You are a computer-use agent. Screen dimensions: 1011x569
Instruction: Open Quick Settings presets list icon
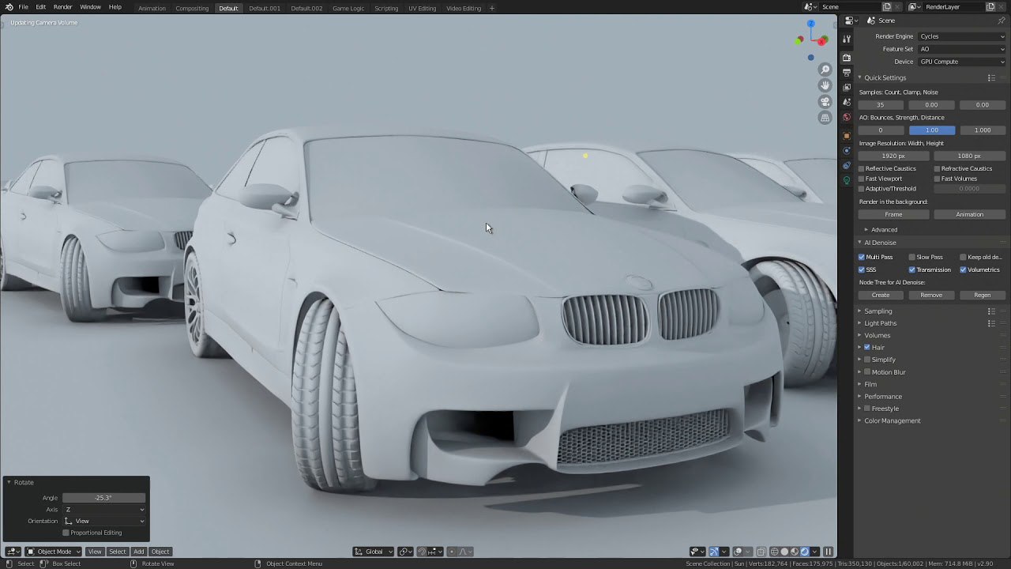click(991, 77)
